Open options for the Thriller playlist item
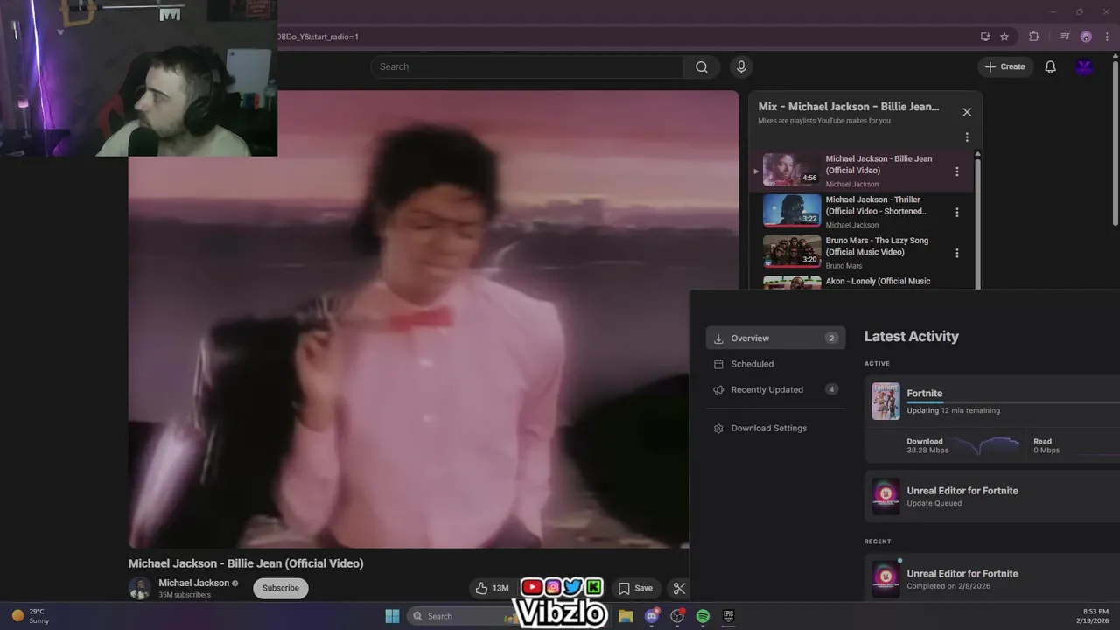 click(956, 212)
